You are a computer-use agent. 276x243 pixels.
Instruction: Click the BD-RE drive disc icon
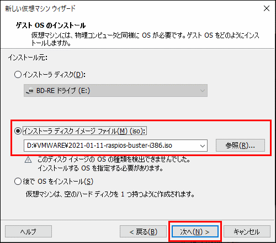(30, 91)
